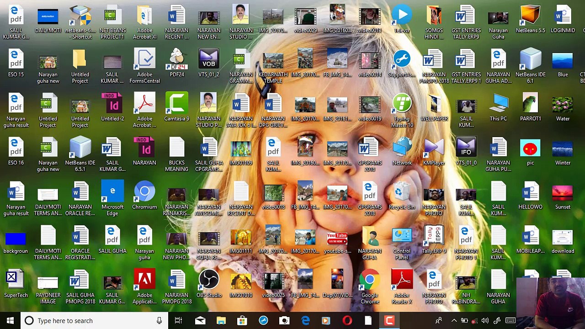This screenshot has width=585, height=329.
Task: Open the Camtasia 9 desktop shortcut
Action: click(x=176, y=107)
